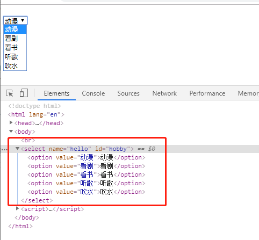Viewport: 259px width, 240px height.
Task: Select the option value="看剧" node
Action: point(86,166)
